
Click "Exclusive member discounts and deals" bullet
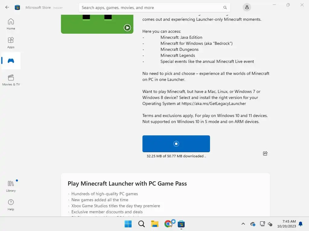click(107, 212)
